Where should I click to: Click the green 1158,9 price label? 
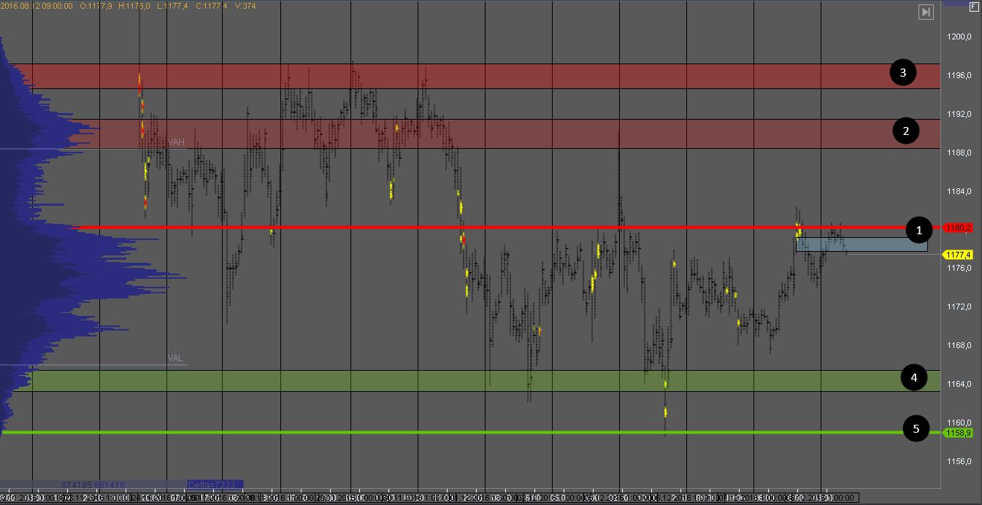958,433
